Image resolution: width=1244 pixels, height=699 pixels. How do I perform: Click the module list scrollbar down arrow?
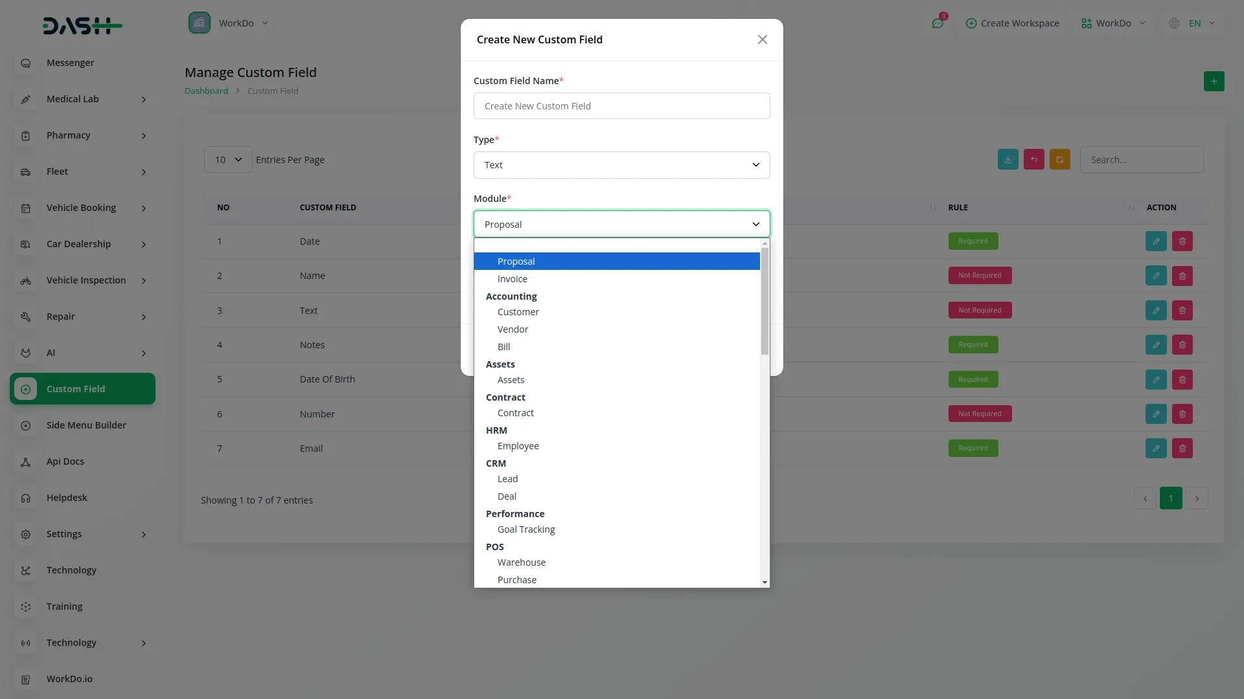[765, 582]
